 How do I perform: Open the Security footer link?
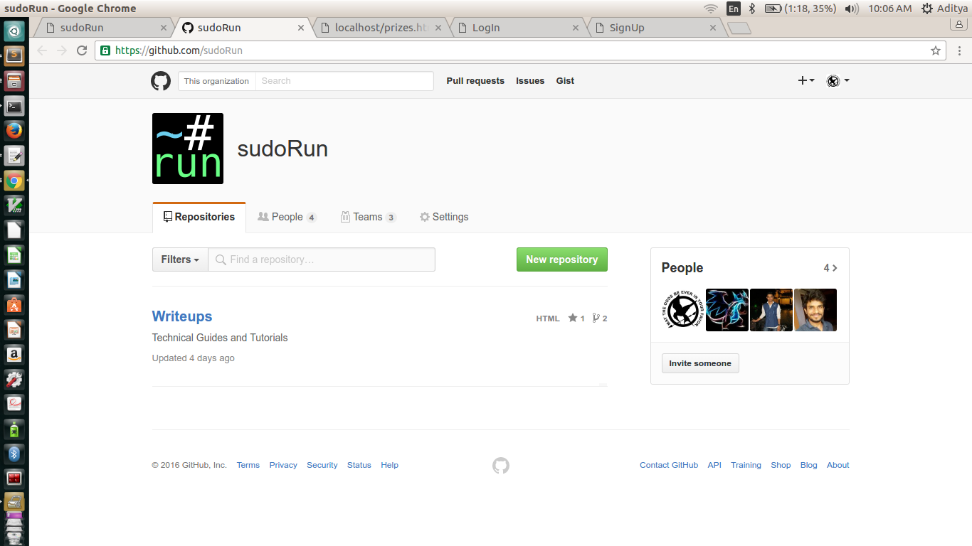coord(322,465)
